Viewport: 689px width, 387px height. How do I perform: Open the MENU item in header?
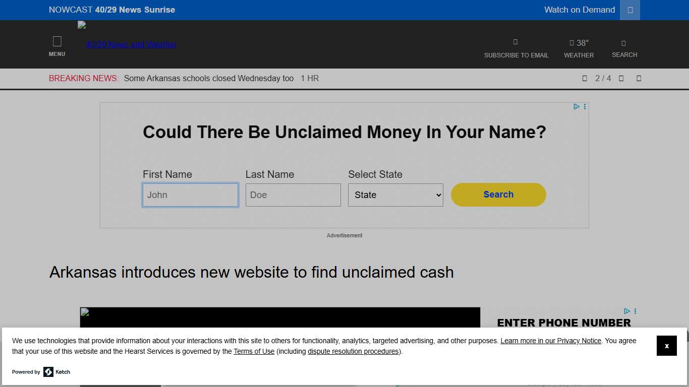57,48
